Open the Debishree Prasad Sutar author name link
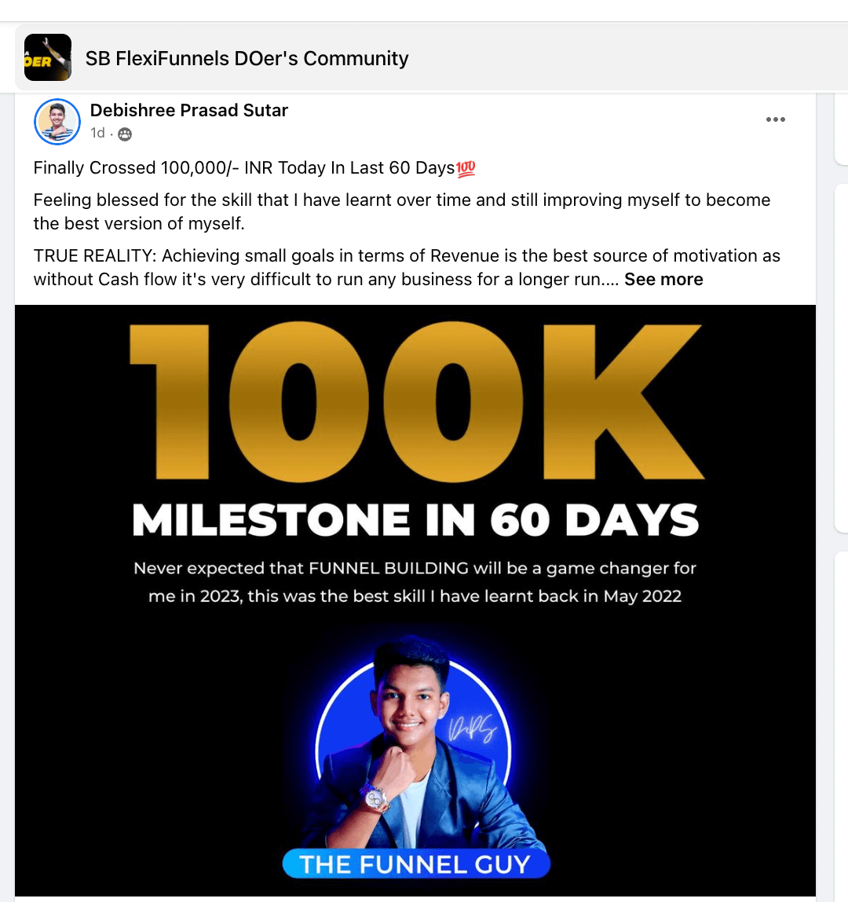 [188, 110]
